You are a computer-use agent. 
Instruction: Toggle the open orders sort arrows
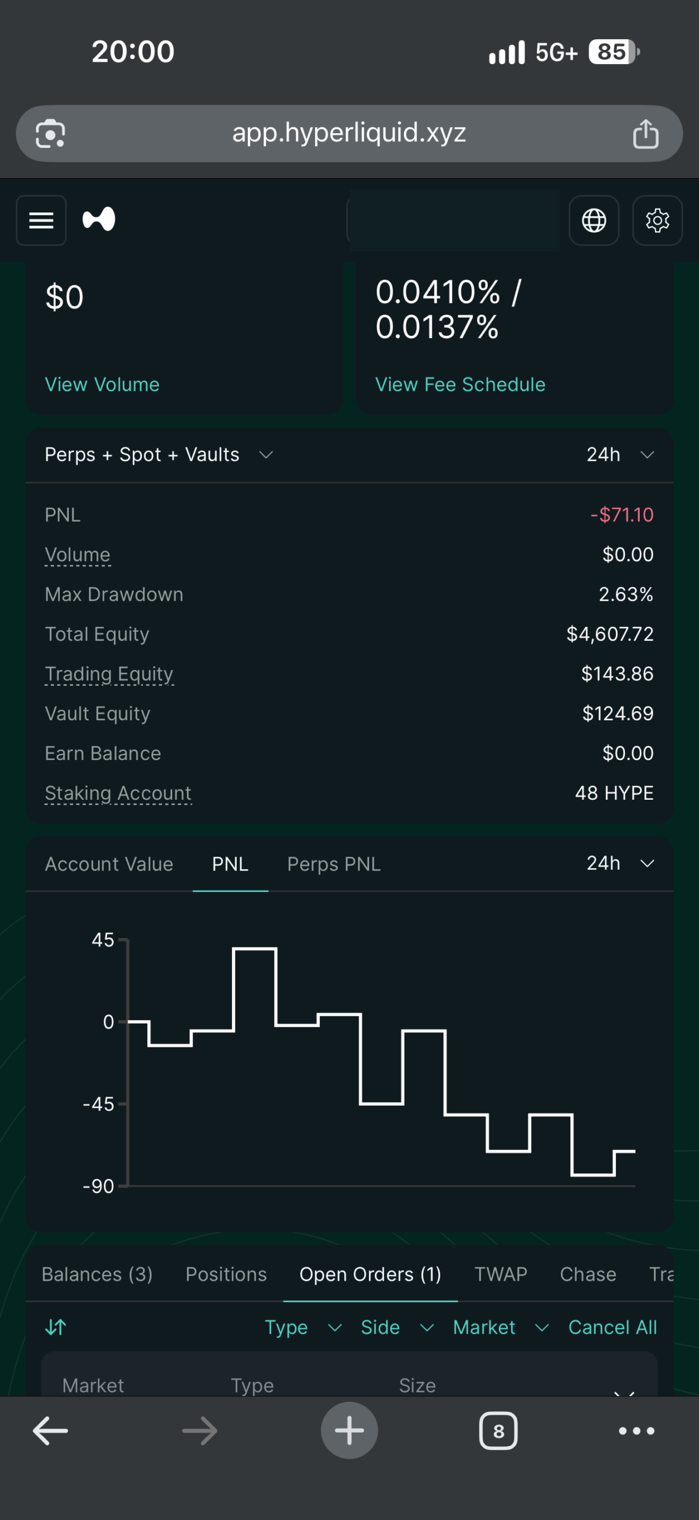[56, 1327]
